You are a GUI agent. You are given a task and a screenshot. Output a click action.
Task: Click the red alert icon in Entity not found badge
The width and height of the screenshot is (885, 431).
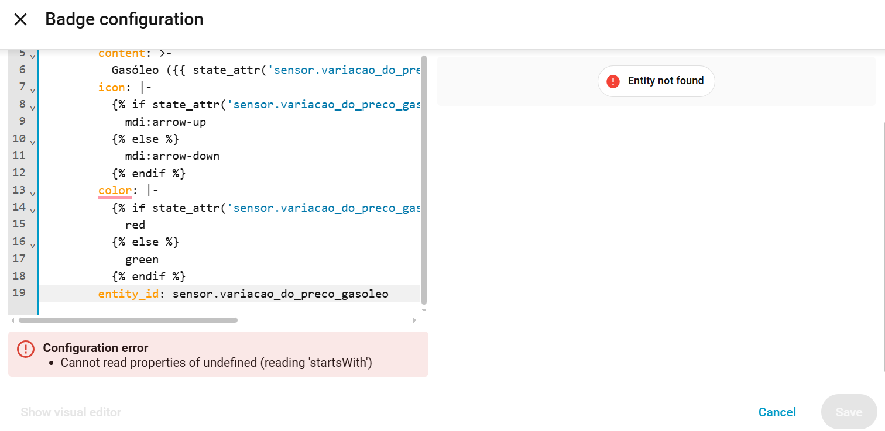point(613,81)
